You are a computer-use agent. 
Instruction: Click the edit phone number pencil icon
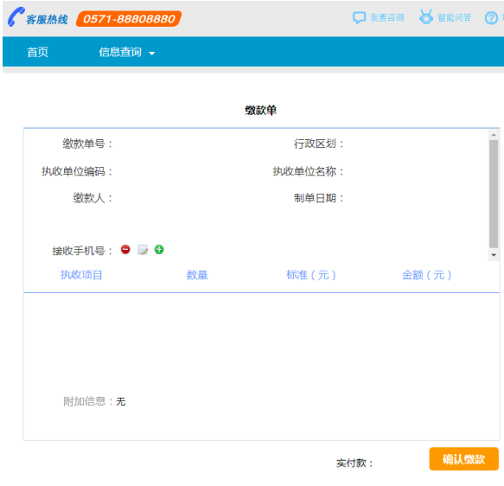[143, 250]
